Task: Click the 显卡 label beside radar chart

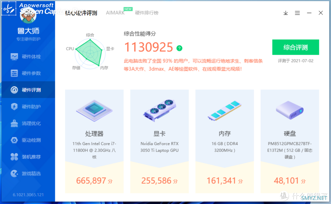Action: tap(110, 49)
